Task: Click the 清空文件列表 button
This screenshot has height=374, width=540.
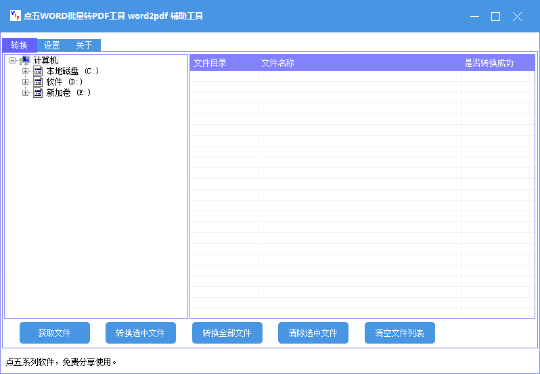Action: pyautogui.click(x=400, y=333)
